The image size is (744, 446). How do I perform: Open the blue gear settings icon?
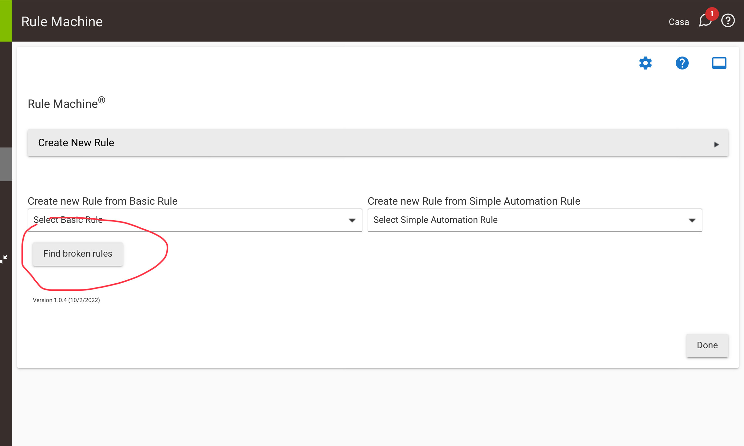[x=645, y=63]
